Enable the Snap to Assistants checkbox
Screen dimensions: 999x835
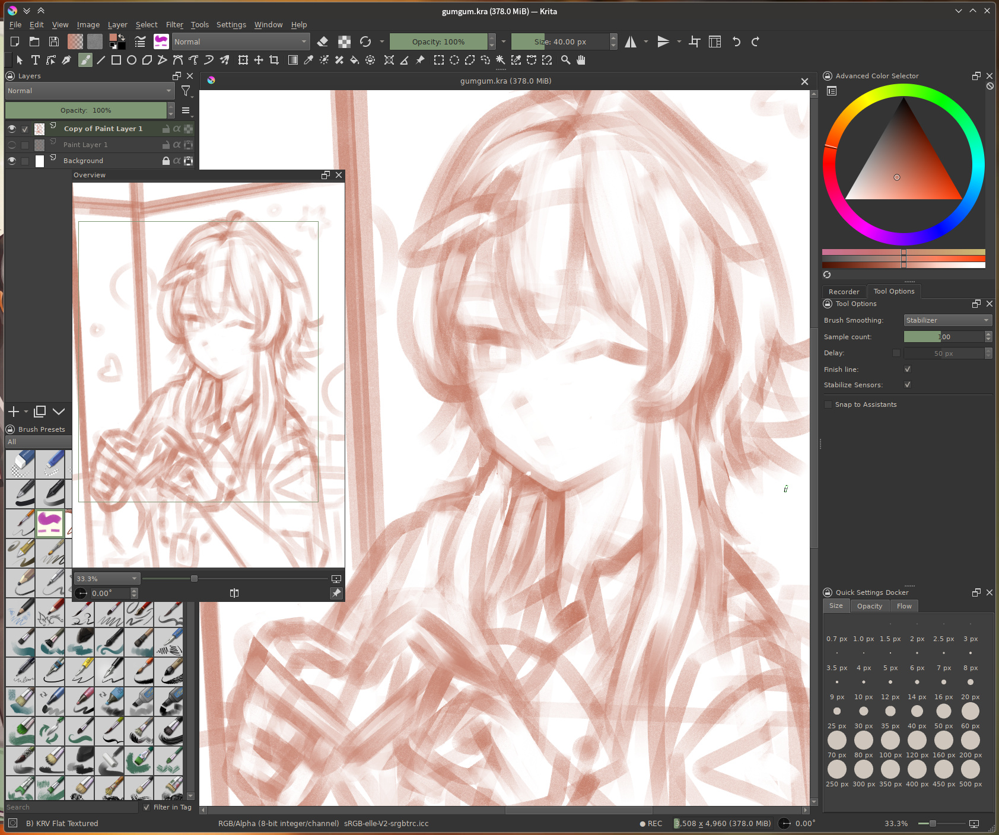click(828, 404)
